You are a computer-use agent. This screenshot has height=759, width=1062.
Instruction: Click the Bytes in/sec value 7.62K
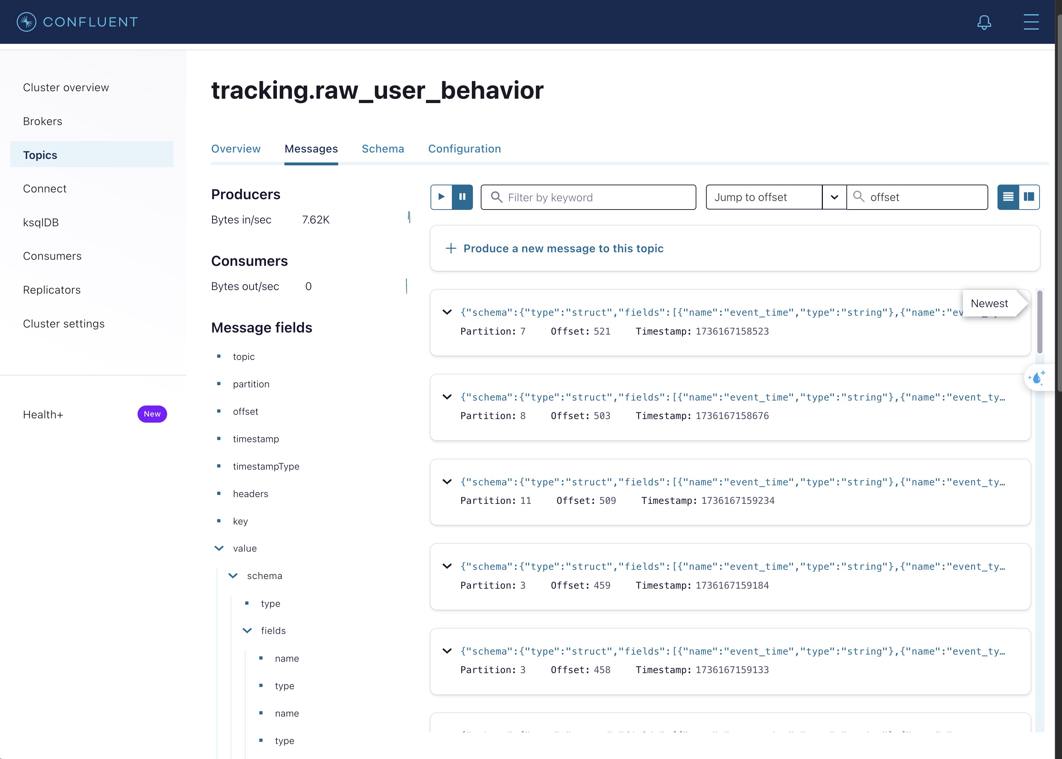point(315,220)
